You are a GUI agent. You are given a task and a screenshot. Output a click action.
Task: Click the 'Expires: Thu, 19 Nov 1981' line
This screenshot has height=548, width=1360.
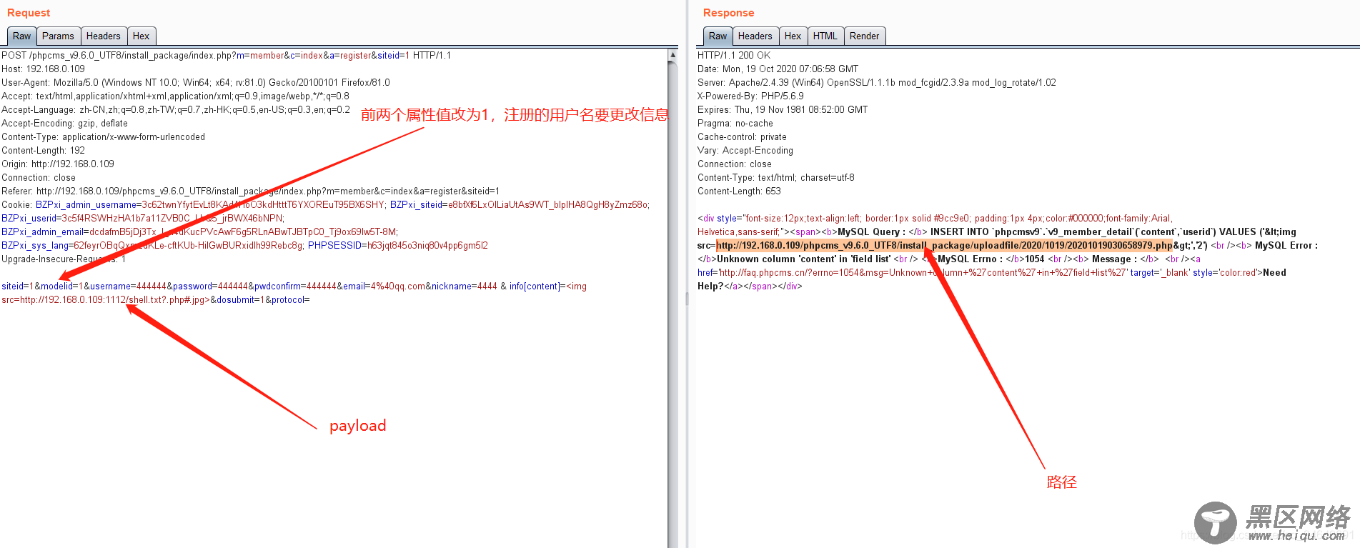tap(783, 109)
